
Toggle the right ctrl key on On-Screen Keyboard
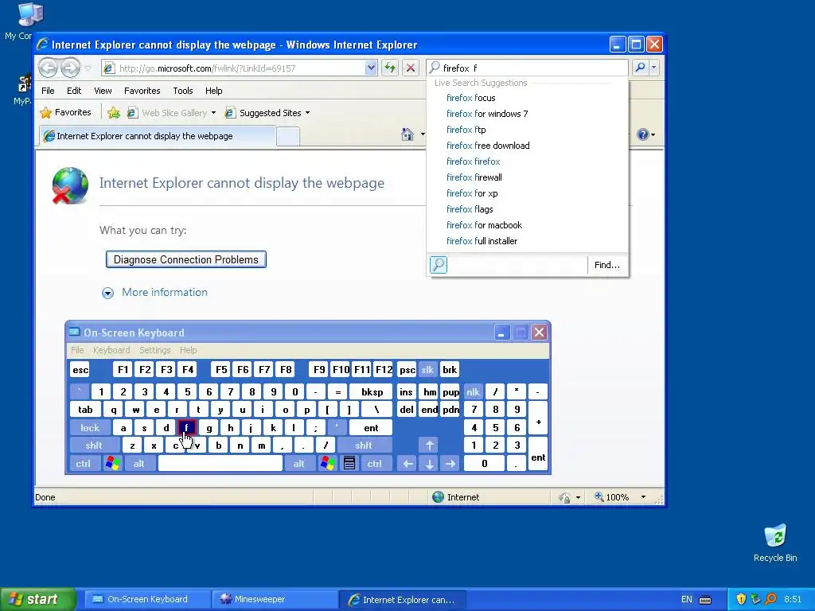click(374, 464)
